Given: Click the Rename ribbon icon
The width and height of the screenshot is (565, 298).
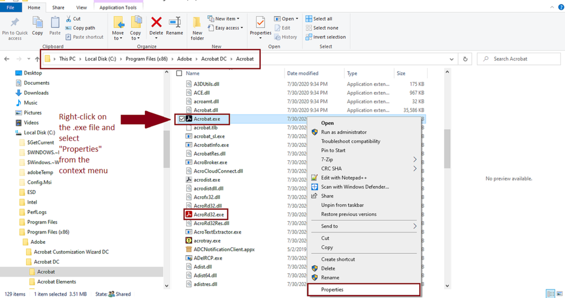Looking at the screenshot, I should tap(175, 22).
